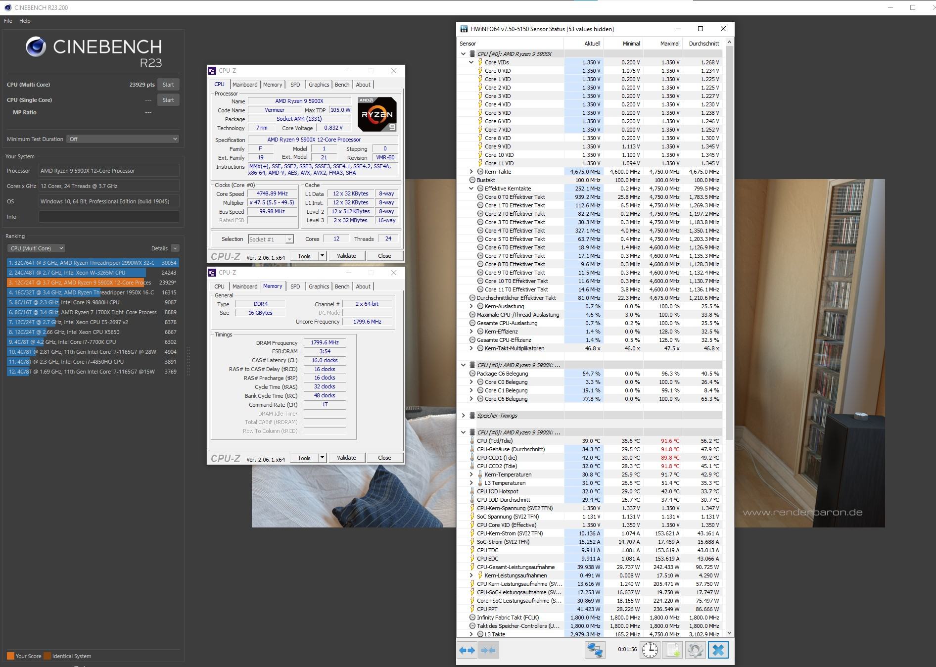Open Minimum Test Duration dropdown
Image resolution: width=936 pixels, height=667 pixels.
click(123, 139)
